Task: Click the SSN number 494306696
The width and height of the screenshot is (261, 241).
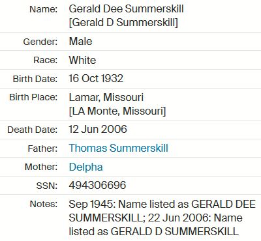Action: coord(97,186)
